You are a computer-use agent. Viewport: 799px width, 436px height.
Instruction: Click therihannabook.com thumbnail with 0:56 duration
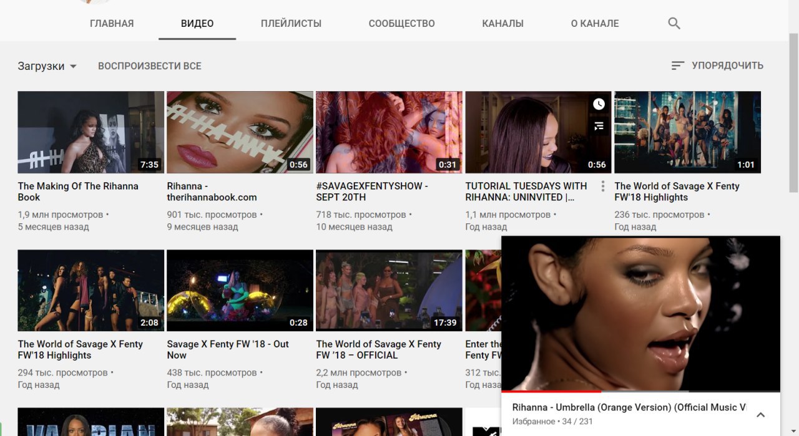(x=240, y=132)
